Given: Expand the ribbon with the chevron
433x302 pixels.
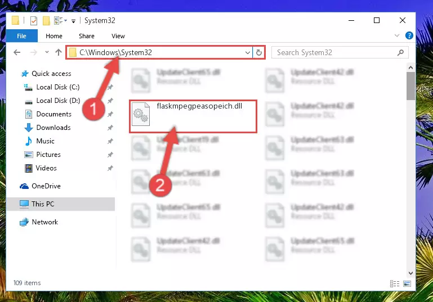Looking at the screenshot, I should click(x=397, y=35).
